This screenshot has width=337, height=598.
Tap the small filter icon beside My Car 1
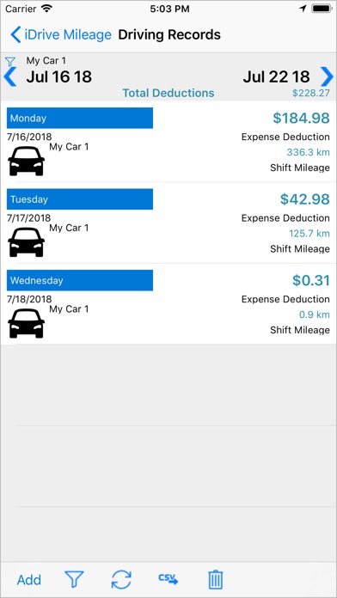click(10, 61)
